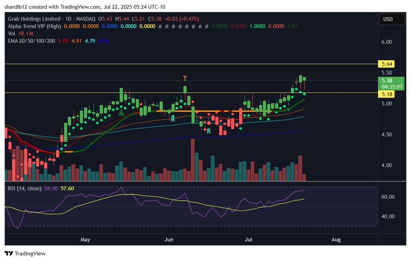Click the green 5.38 current price label
The height and width of the screenshot is (261, 411).
pos(387,81)
